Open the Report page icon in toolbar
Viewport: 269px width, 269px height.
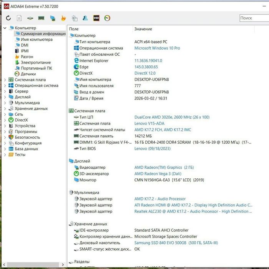pos(19,18)
